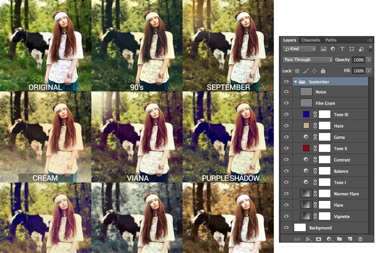This screenshot has width=380, height=253.
Task: Click the ORIGINAL preview photo
Action: (x=46, y=46)
